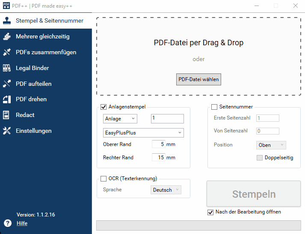Open the Redact section

[x=46, y=115]
